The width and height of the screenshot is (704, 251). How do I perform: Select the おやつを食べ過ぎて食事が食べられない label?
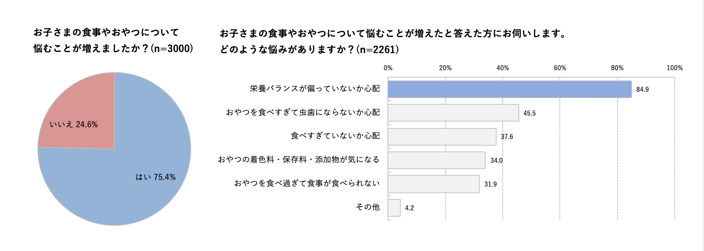coord(307,183)
